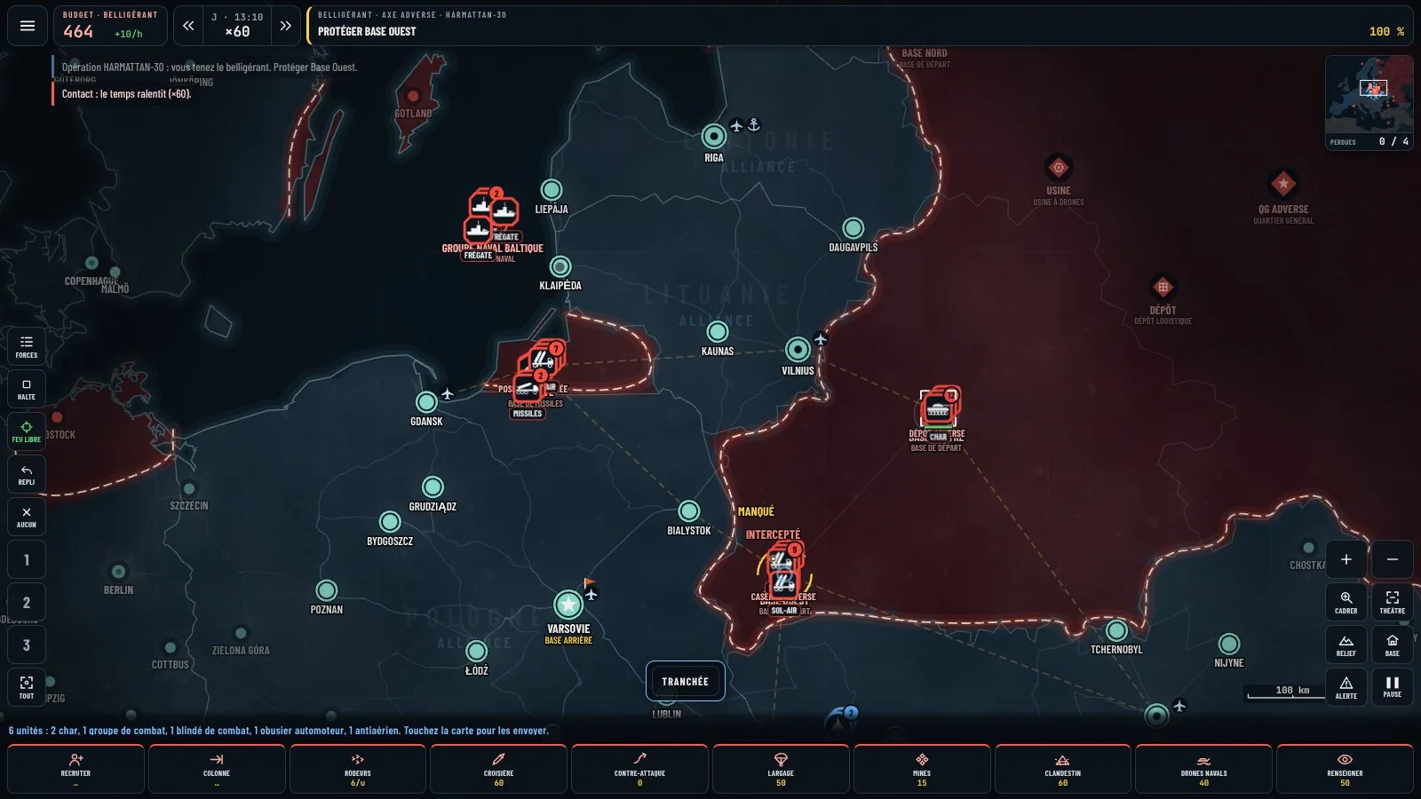Toggle the Feu Libre fire mode

pyautogui.click(x=27, y=431)
